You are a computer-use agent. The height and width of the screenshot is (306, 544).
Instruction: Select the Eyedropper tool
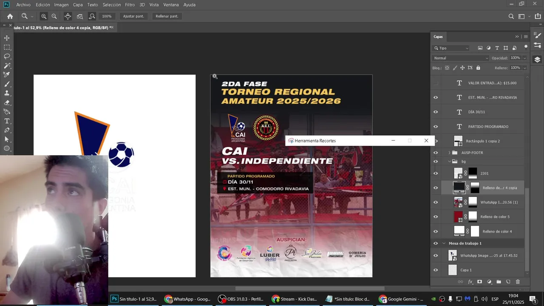[x=7, y=74]
